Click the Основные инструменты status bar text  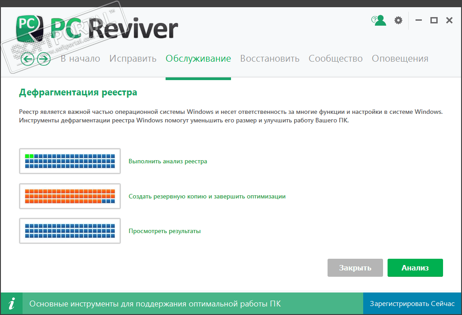pyautogui.click(x=155, y=304)
